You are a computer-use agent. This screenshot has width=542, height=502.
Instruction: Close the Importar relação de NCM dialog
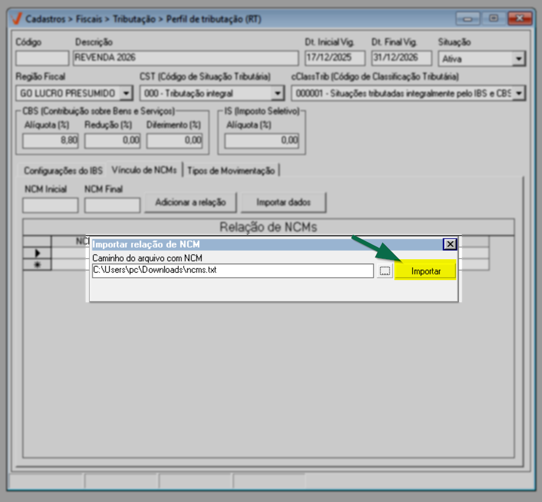(x=450, y=244)
